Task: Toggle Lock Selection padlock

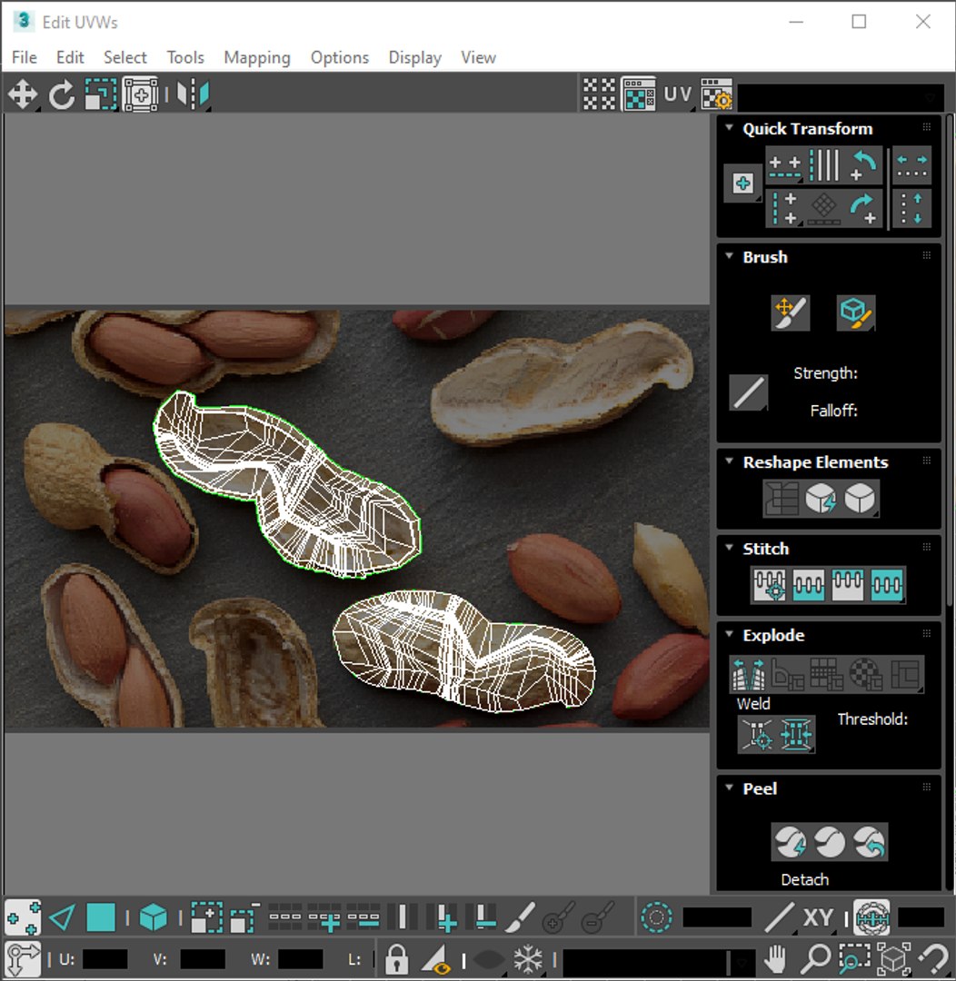Action: 396,958
